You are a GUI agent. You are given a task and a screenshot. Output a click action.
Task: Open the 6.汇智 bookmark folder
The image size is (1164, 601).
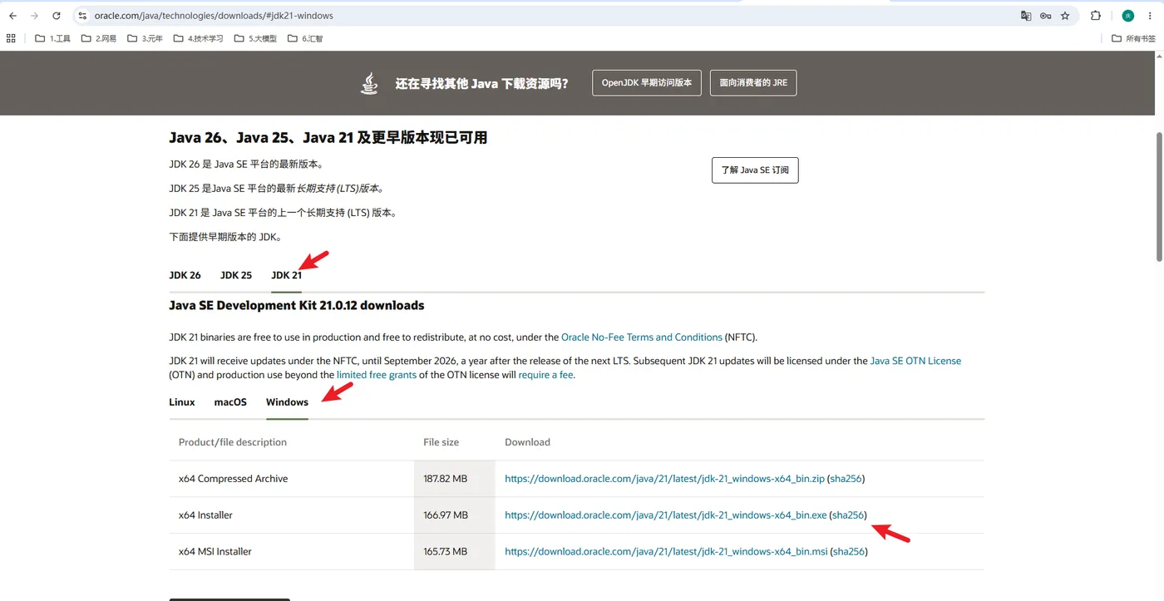click(x=305, y=38)
